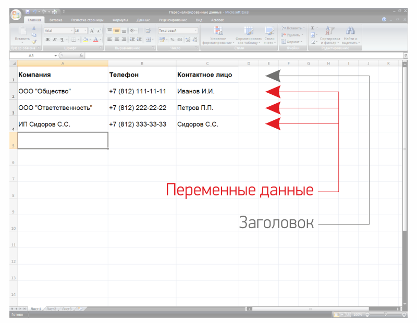Open the Сортировка и фильтр menu
Screen dimensions: 417x323
[x=330, y=35]
